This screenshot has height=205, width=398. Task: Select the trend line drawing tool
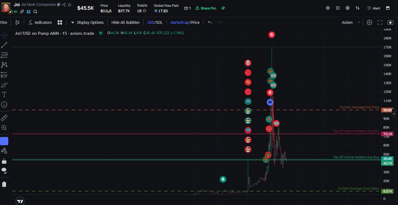click(x=4, y=45)
